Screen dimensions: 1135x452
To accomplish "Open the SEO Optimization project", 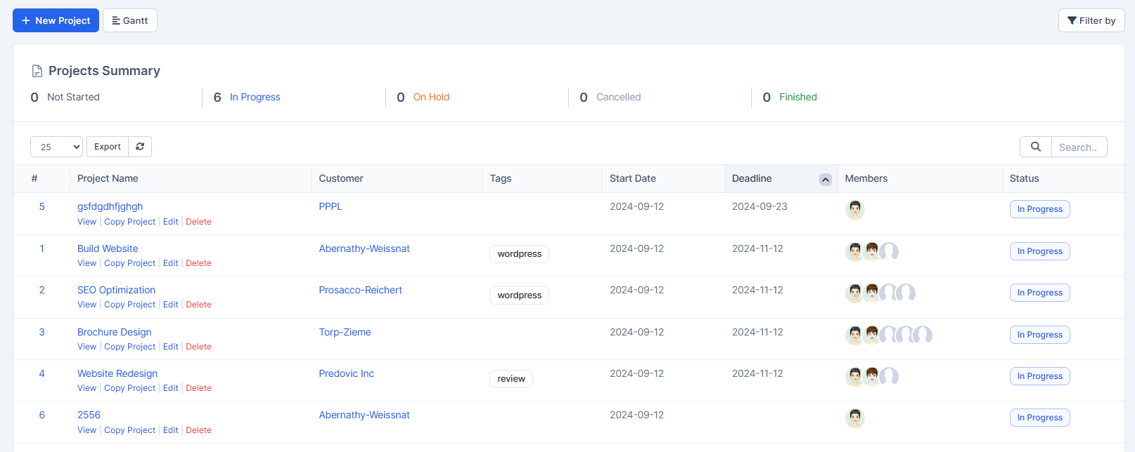I will (x=116, y=290).
